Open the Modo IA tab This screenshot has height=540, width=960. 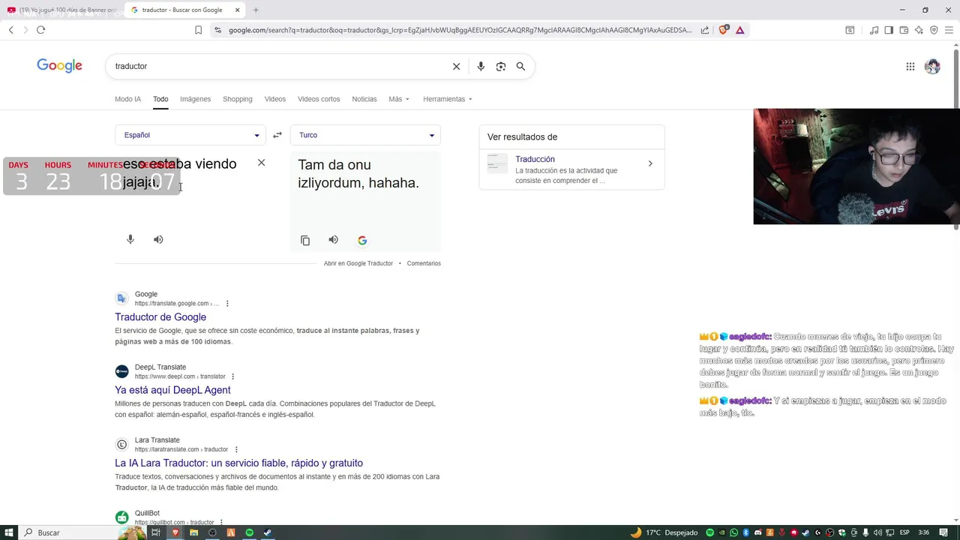[127, 99]
